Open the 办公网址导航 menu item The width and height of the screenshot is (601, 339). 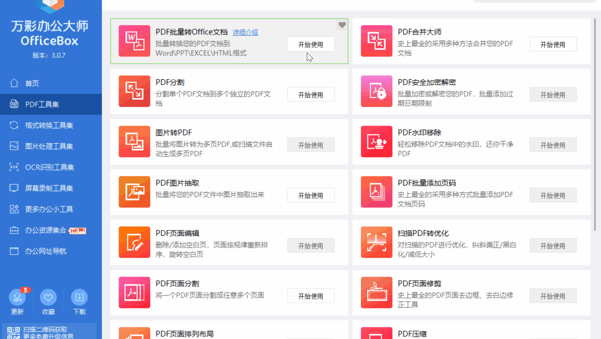(51, 251)
